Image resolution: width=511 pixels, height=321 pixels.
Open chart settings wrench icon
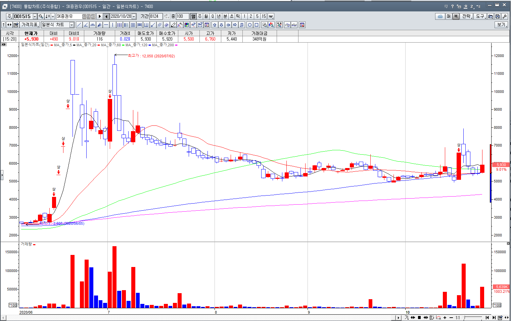pyautogui.click(x=504, y=16)
